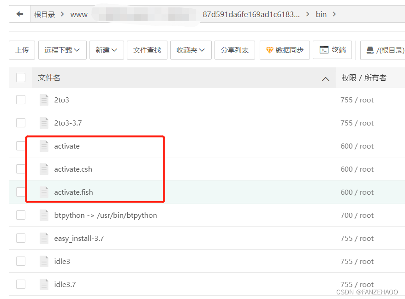
Task: Click the terminal icon on 终端 button
Action: click(324, 50)
